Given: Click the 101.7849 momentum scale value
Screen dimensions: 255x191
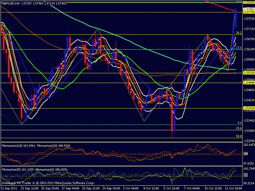Looking at the screenshot, I should (x=249, y=169).
